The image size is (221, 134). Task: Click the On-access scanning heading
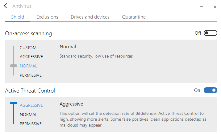28,33
